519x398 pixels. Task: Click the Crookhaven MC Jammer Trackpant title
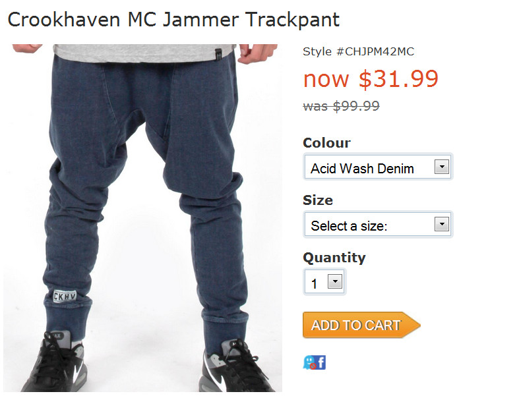pyautogui.click(x=173, y=20)
